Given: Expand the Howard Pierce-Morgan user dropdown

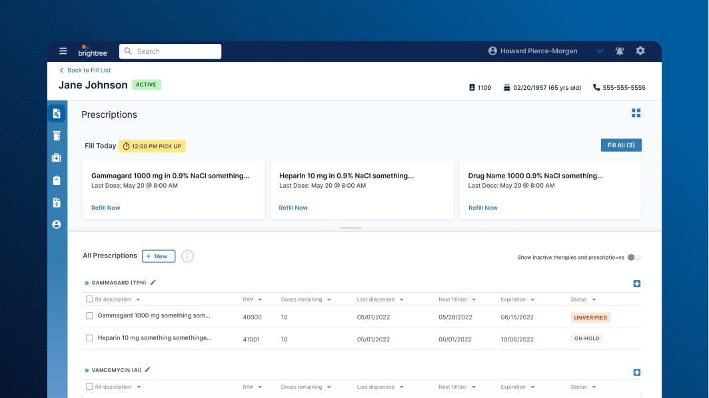Looking at the screenshot, I should coord(600,51).
